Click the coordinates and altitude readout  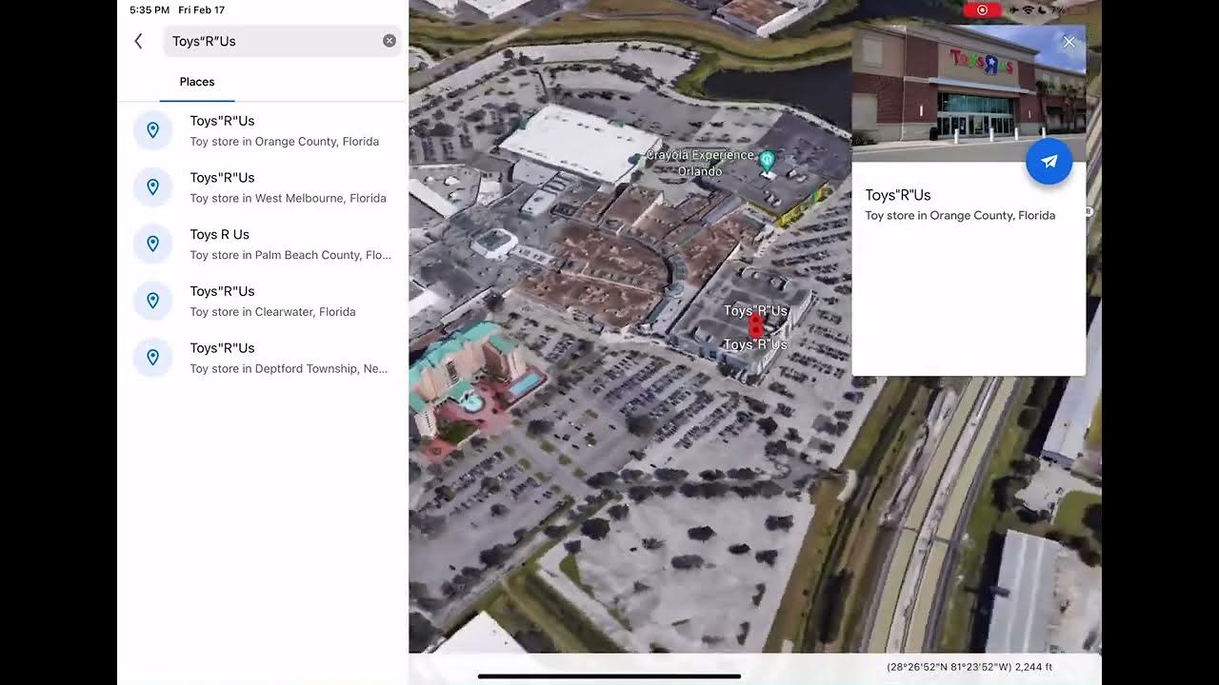969,667
